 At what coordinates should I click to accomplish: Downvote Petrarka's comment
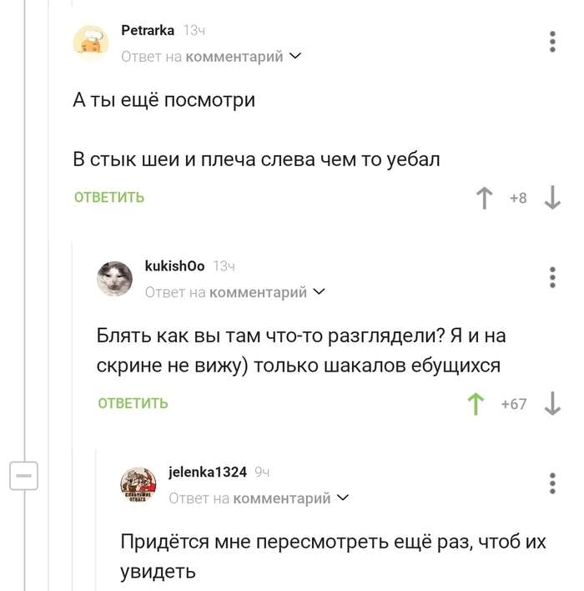coord(551,198)
